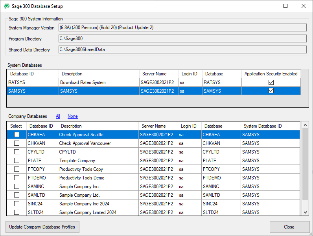The height and width of the screenshot is (236, 313).
Task: Toggle Application Security Enabled for SAMSYS
Action: [x=271, y=91]
